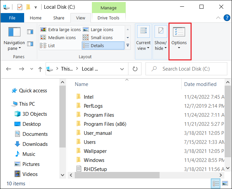Open Customize Quick Access Toolbar dropdown

coord(36,7)
